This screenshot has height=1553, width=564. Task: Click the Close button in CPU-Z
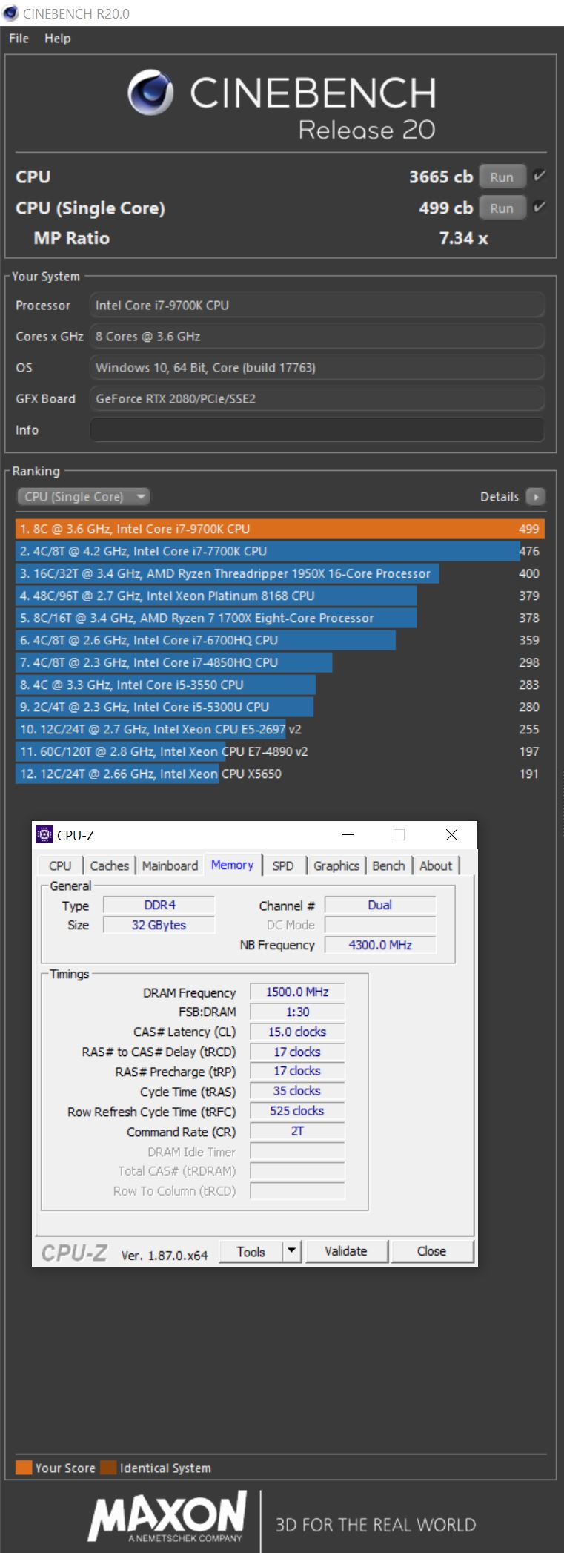click(431, 1251)
